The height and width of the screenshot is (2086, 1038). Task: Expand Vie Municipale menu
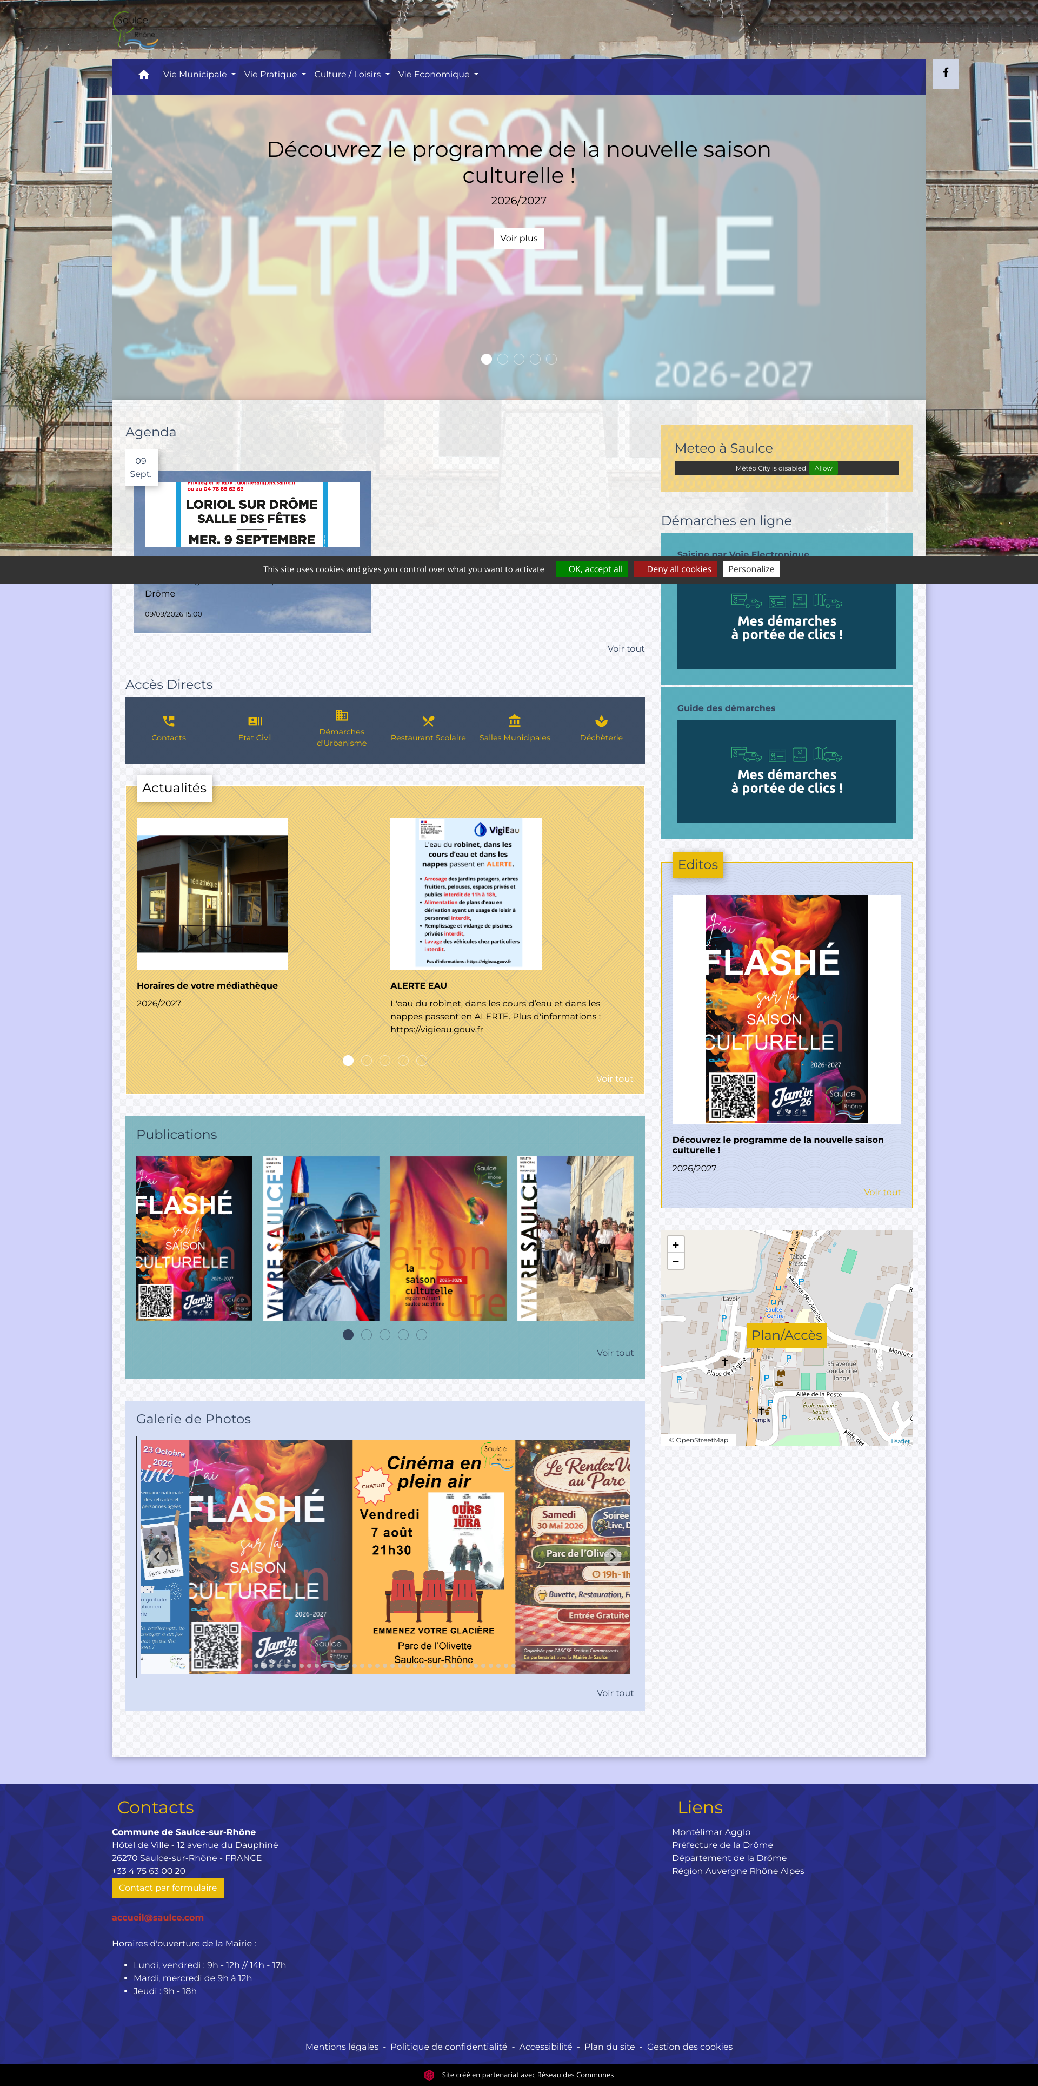(199, 75)
